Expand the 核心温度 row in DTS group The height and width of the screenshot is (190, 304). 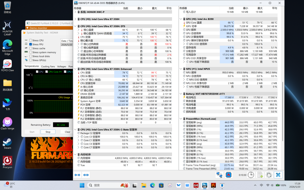(x=79, y=30)
